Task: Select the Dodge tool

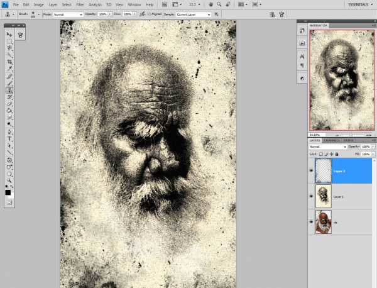Action: tap(9, 124)
